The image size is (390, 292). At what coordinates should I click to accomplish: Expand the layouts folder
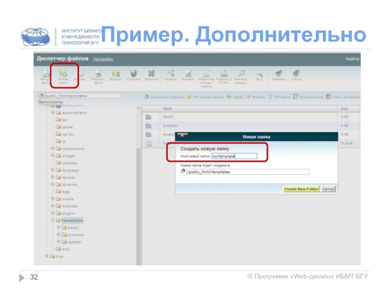tap(53, 177)
